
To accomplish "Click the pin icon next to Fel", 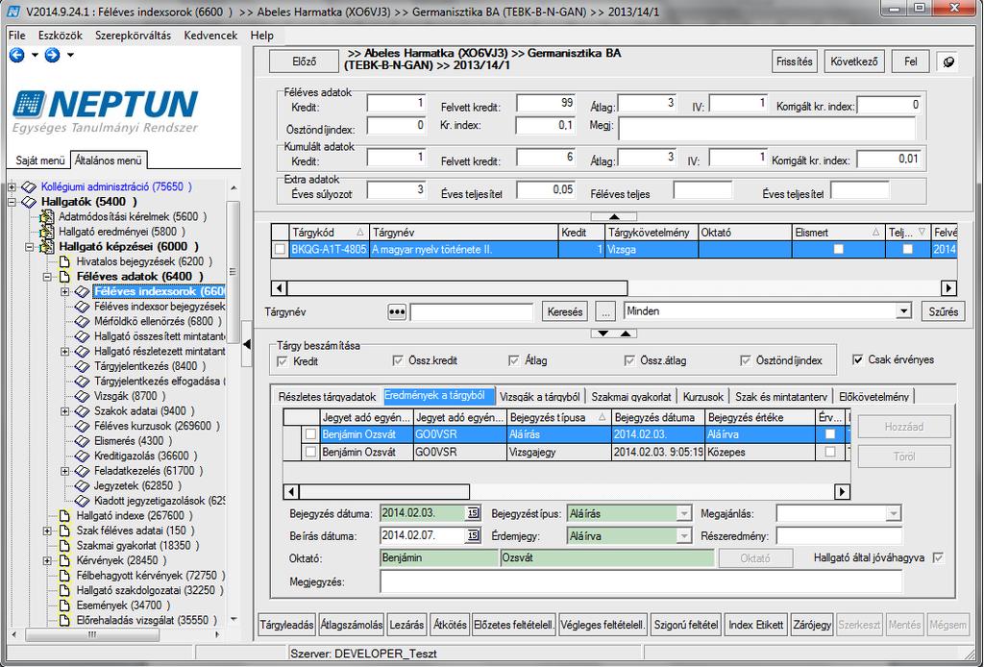I will point(948,62).
